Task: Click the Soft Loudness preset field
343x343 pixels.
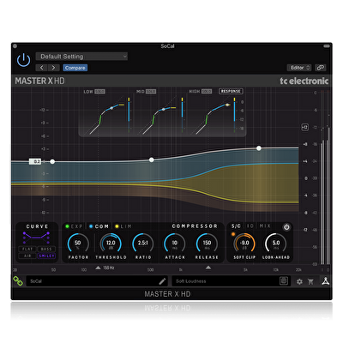Action: pos(231,281)
